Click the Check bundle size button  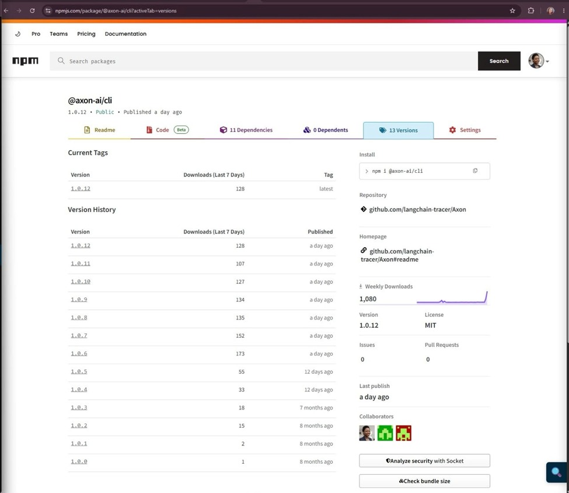coord(425,481)
